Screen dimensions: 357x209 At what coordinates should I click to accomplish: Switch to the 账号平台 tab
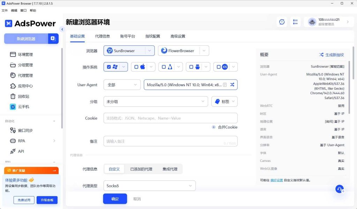(128, 36)
